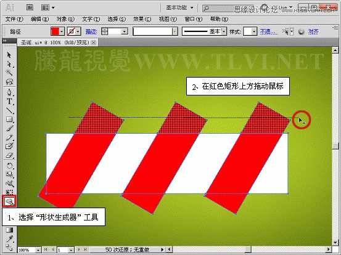Close the 圣诞.ai document tab

[94, 42]
